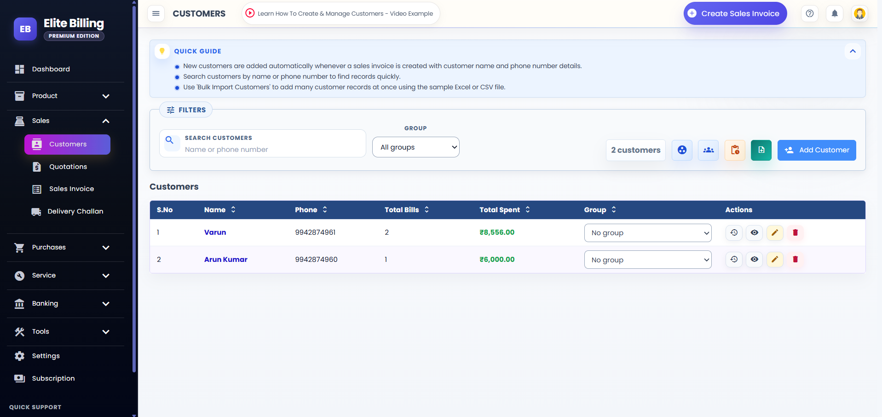Open the notifications bell
Viewport: 882px width, 417px height.
click(x=835, y=13)
